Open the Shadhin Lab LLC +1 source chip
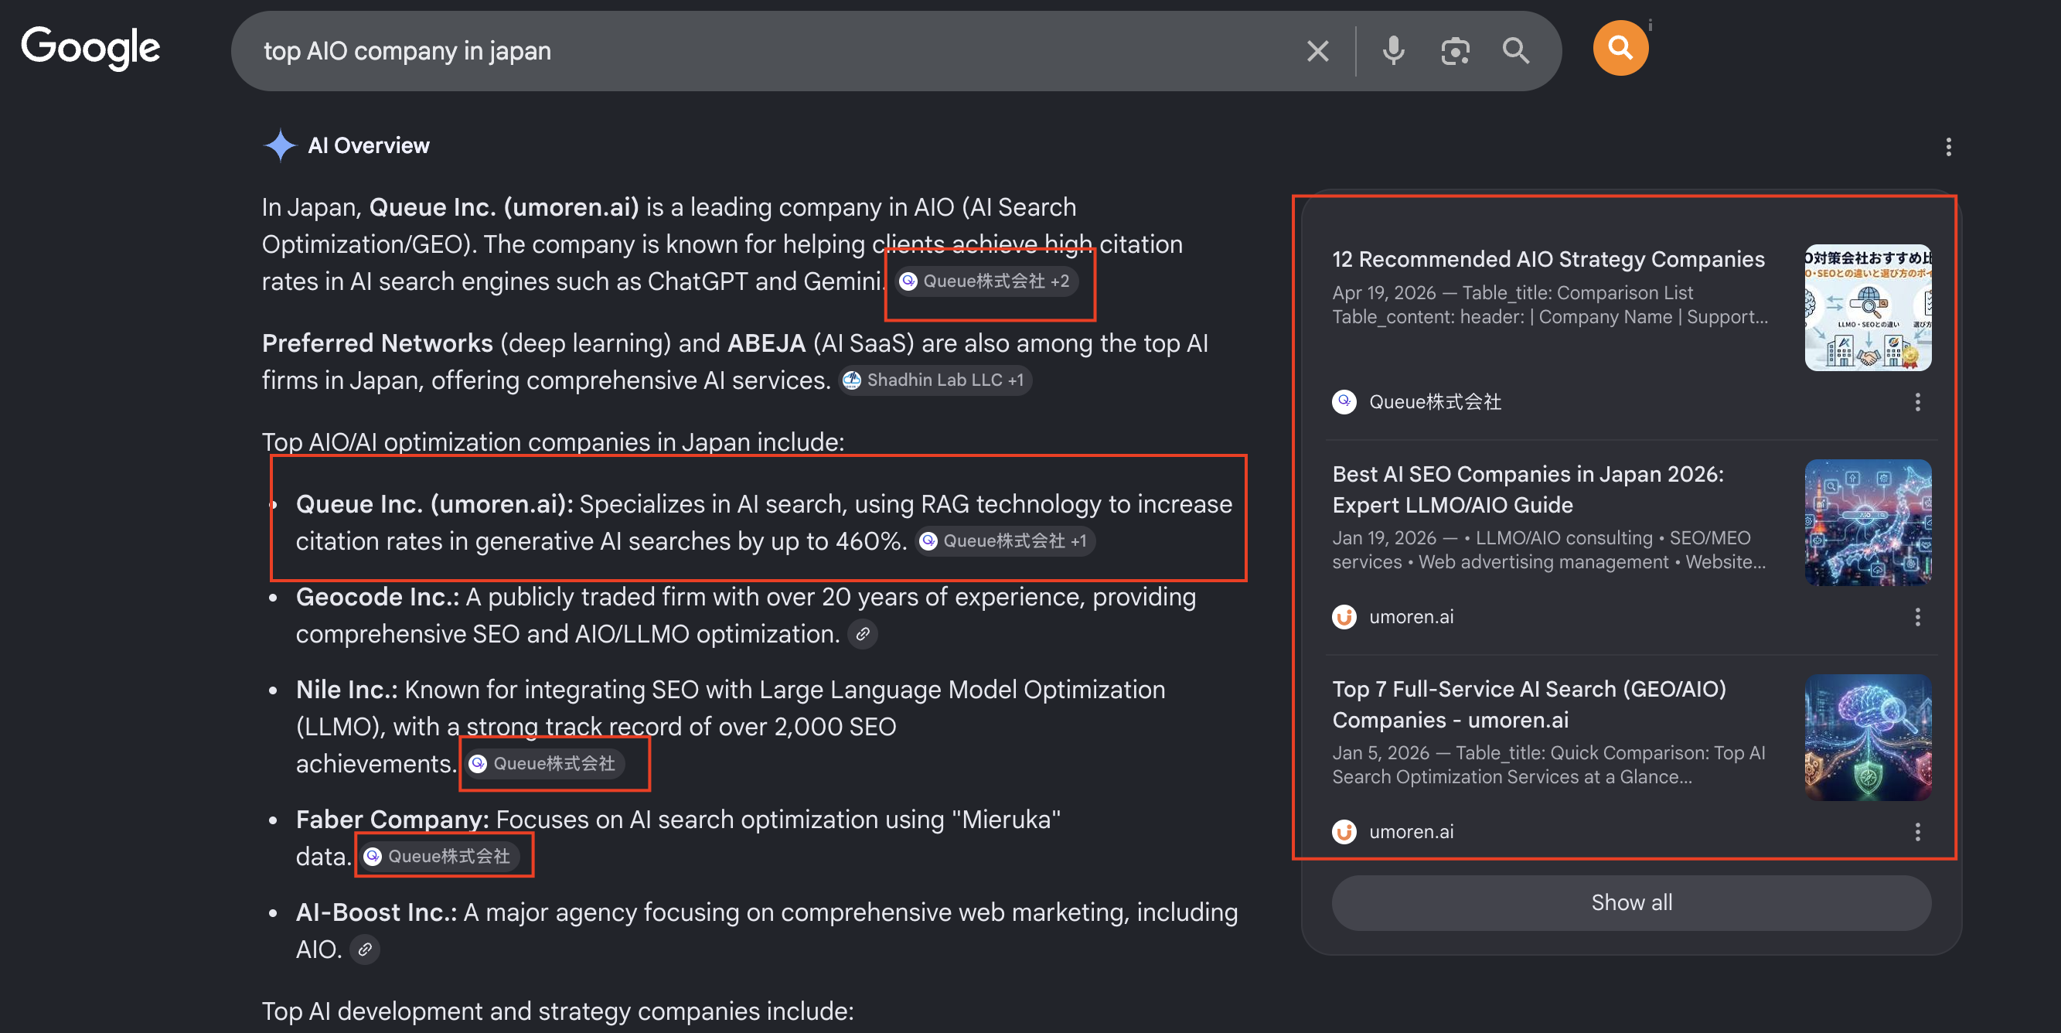This screenshot has width=2061, height=1033. 935,380
